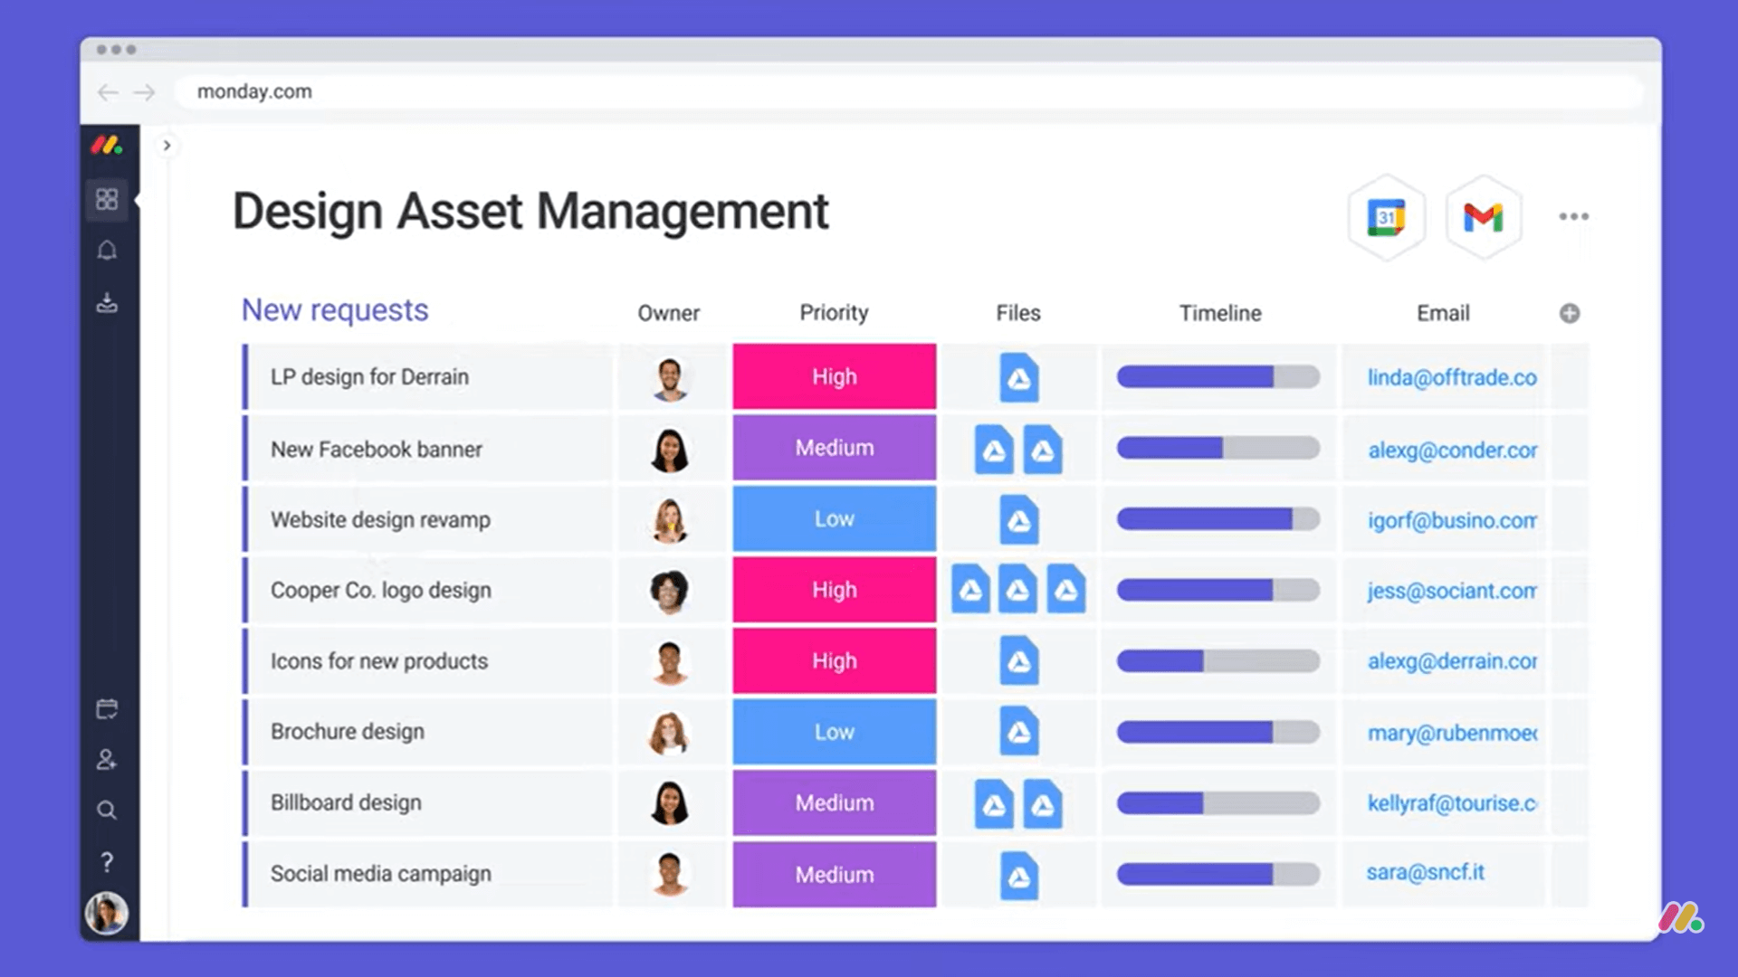Collapse the sidebar using the chevron arrow

point(167,146)
